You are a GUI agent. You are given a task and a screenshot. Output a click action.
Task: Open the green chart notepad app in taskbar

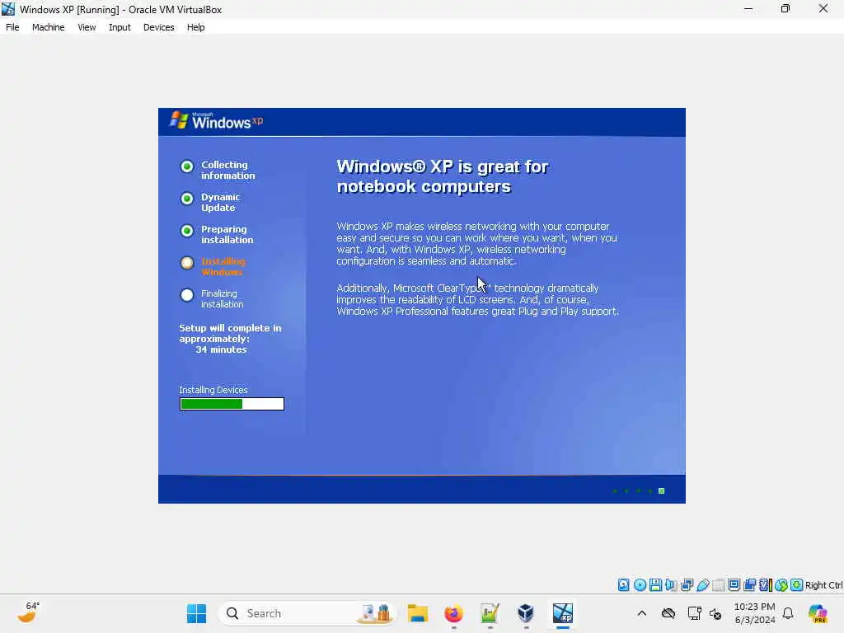pos(490,613)
